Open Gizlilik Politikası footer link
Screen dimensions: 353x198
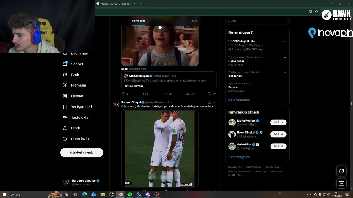tap(253, 167)
